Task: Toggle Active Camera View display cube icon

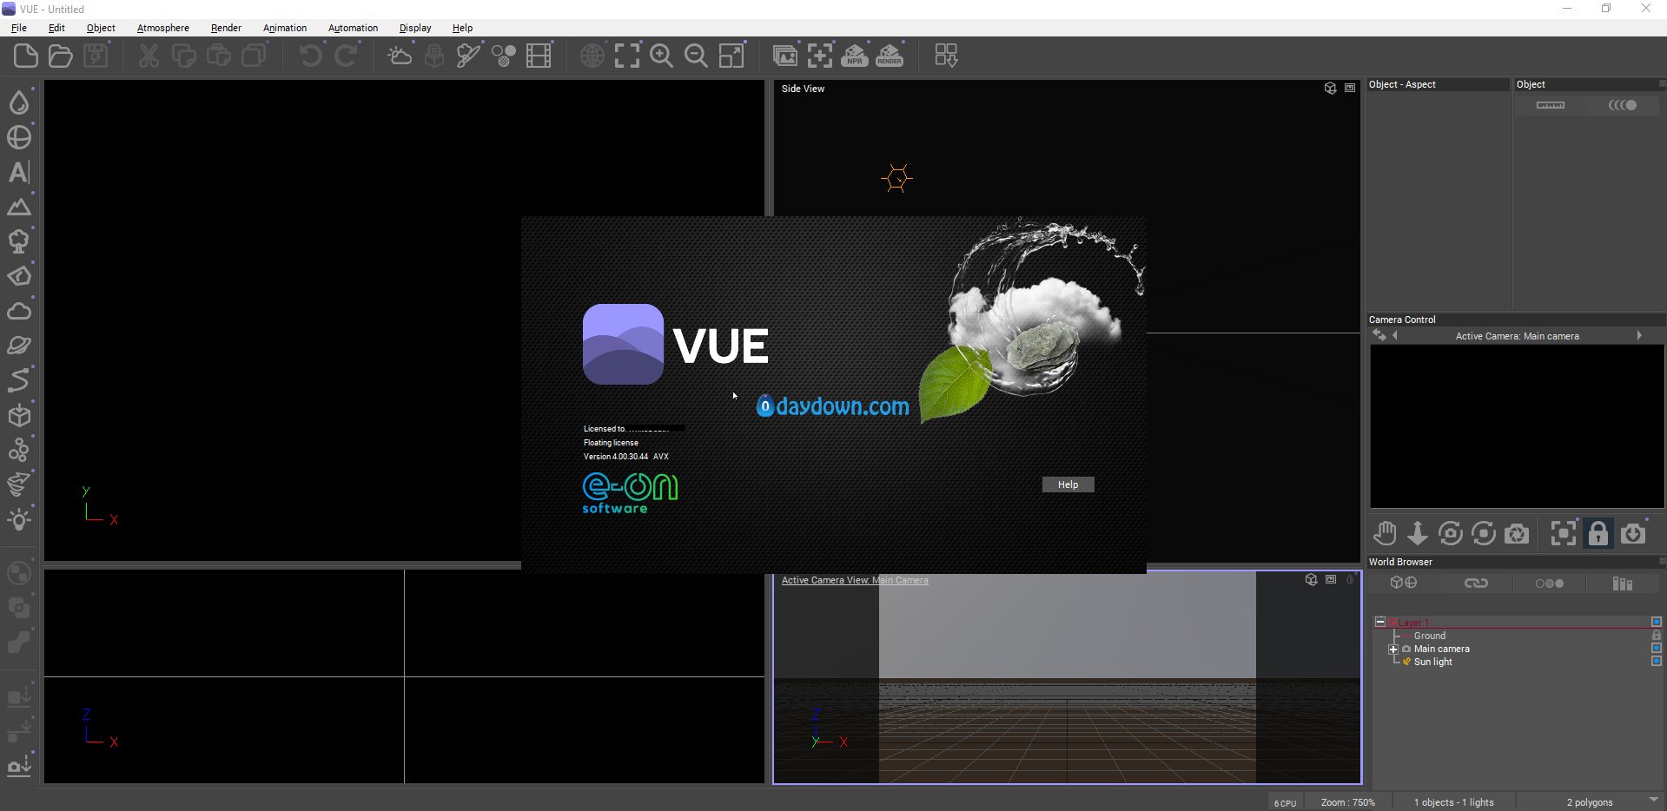Action: (1312, 580)
